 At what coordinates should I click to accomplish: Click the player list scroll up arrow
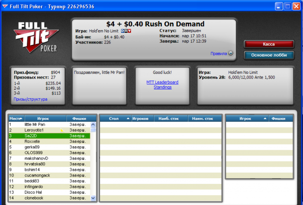(x=93, y=124)
